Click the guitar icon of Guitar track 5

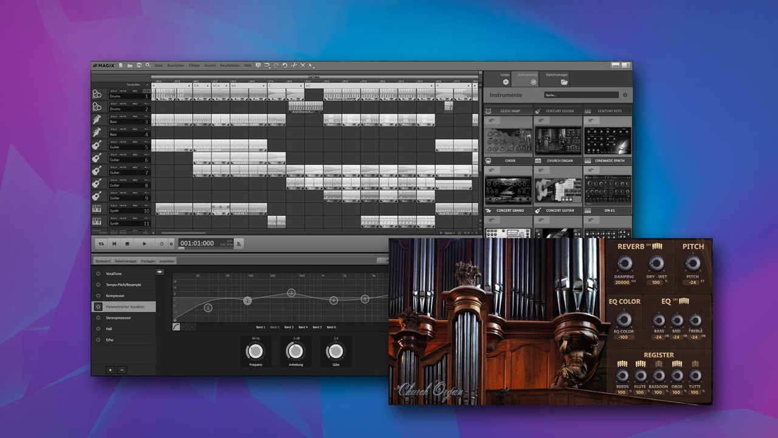(97, 145)
